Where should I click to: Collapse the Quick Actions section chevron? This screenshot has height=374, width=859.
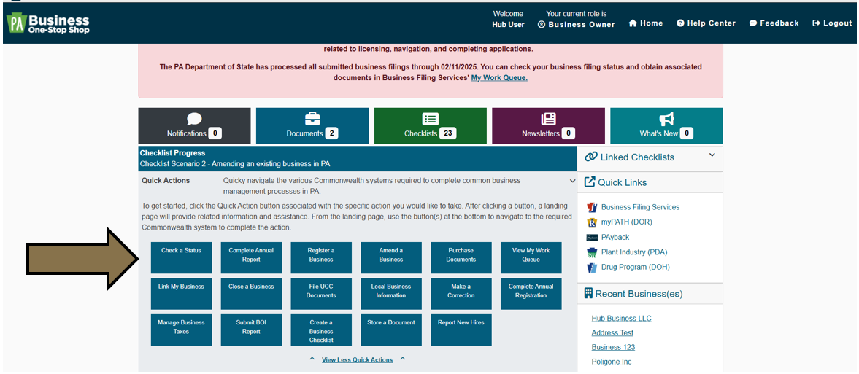(x=572, y=180)
